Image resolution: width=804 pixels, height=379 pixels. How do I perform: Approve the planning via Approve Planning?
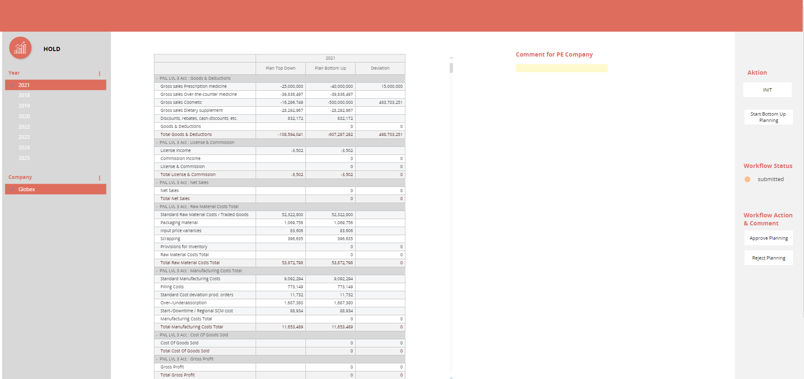click(x=768, y=238)
